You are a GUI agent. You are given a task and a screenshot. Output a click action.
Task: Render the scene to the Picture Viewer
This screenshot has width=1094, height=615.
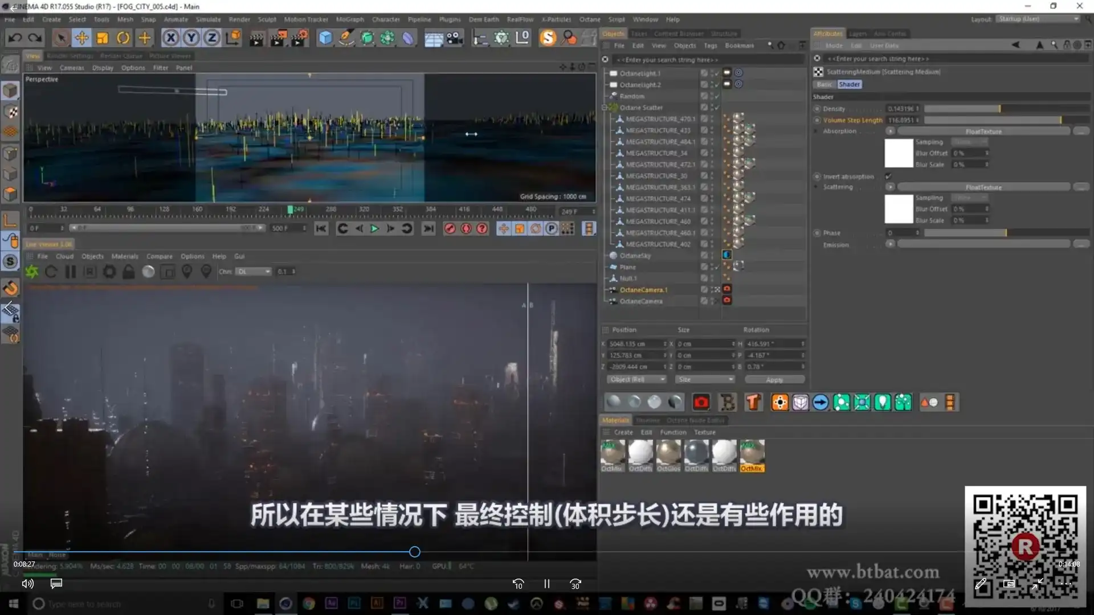coord(279,38)
